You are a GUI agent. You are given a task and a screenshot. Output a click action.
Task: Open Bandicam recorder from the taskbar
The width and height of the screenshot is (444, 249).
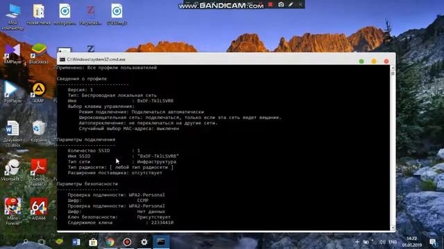(x=127, y=242)
